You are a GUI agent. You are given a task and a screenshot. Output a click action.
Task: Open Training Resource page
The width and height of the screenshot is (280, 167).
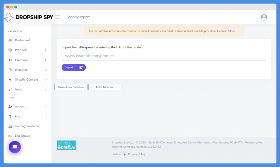[x=28, y=126]
